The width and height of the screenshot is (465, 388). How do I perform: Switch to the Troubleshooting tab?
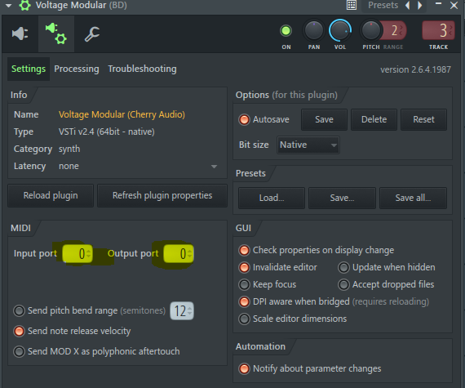point(142,69)
